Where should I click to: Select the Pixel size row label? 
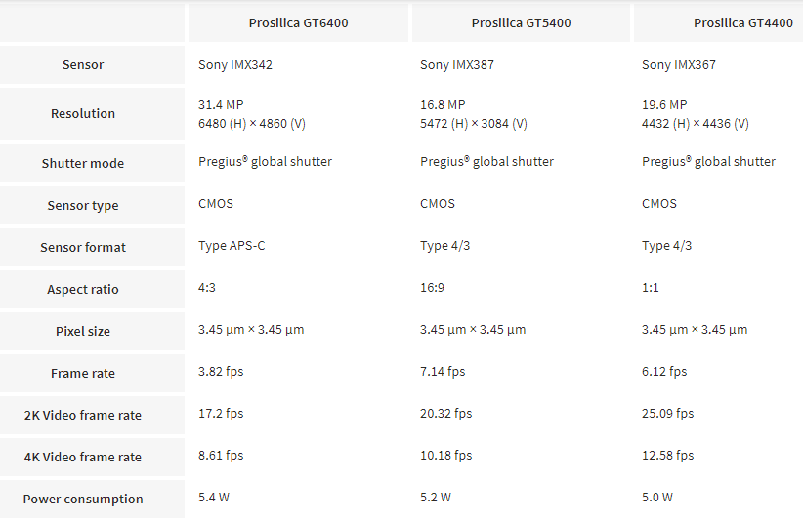point(83,332)
